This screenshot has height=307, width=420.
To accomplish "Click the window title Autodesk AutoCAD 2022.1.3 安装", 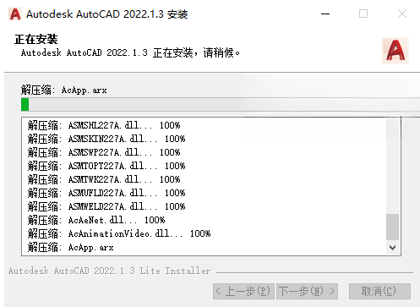I will pyautogui.click(x=107, y=14).
